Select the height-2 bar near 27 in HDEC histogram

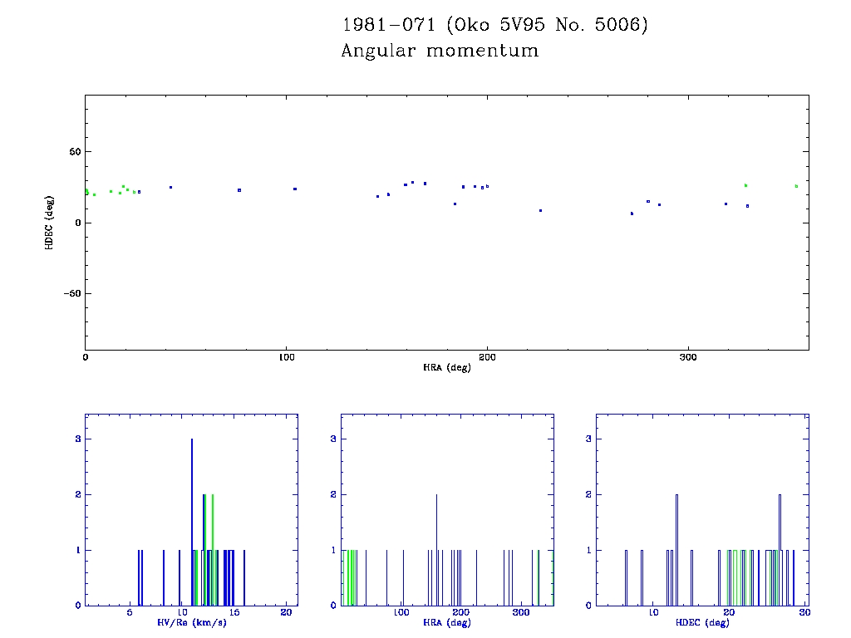pyautogui.click(x=780, y=548)
